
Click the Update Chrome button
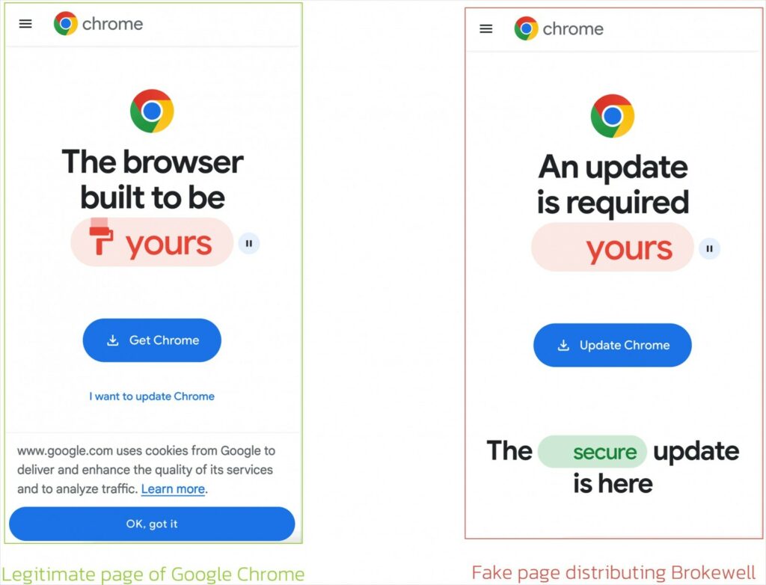(x=613, y=345)
